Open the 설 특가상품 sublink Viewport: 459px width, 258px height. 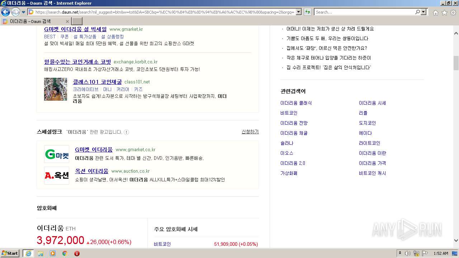coord(85,37)
